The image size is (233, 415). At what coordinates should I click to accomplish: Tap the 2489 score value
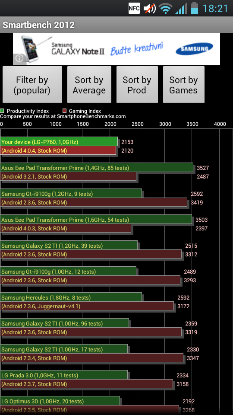[x=190, y=271]
